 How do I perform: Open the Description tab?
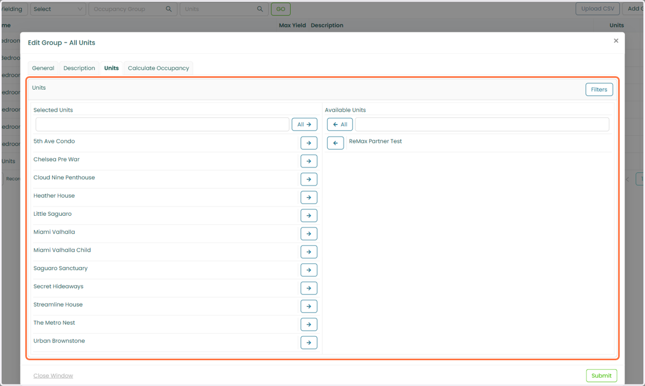[79, 68]
